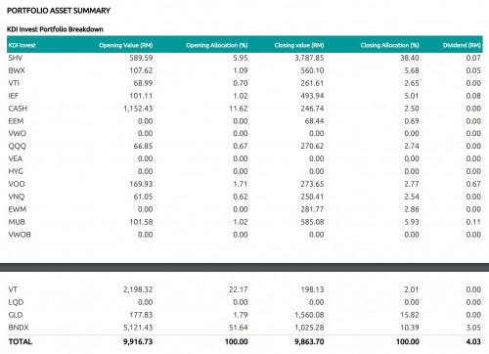Screen dimensions: 489x354
Task: Click the VT row label
Action: 13,289
